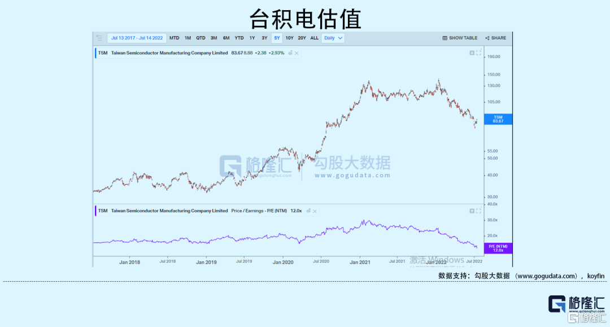Remove the TSM price series with X icon
This screenshot has height=327, width=610.
(x=297, y=53)
